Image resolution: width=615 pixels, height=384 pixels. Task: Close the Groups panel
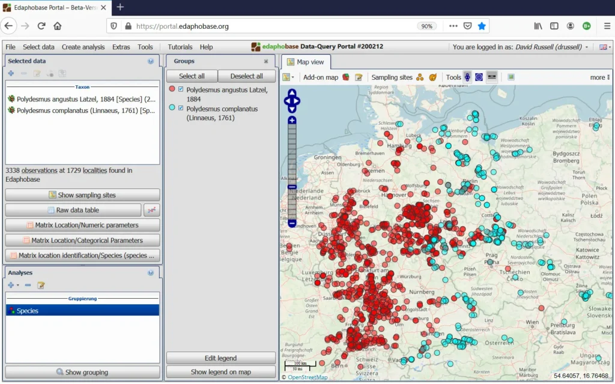coord(266,61)
